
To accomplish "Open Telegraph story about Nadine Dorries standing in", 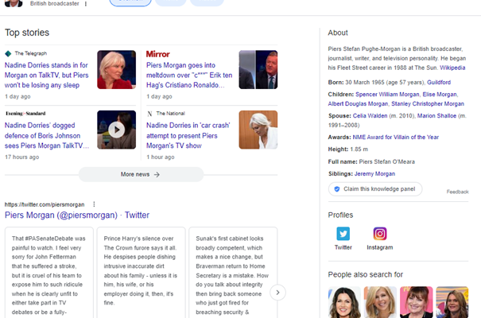I will coord(47,76).
